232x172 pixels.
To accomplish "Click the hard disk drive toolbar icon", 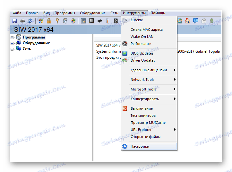I will (116, 21).
